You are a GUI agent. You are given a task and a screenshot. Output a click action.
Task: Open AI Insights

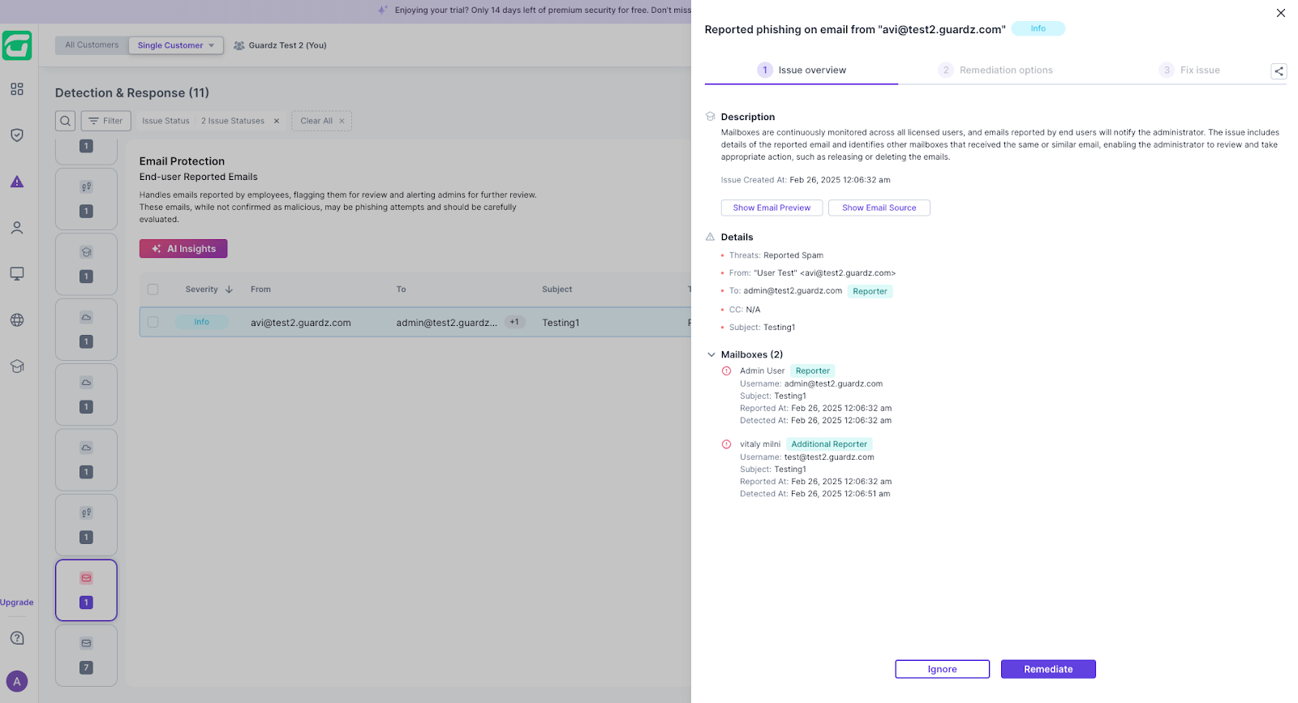pyautogui.click(x=183, y=249)
